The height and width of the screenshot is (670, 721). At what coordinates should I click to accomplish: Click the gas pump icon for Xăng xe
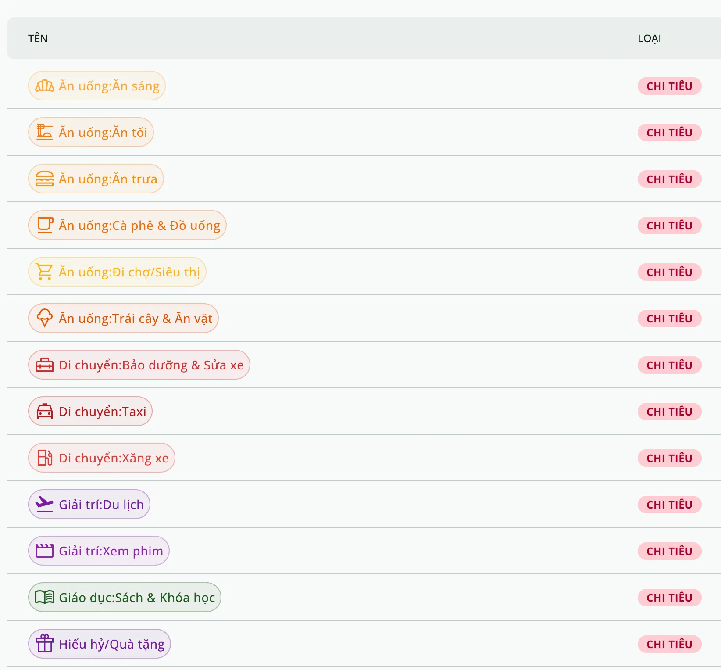[44, 458]
